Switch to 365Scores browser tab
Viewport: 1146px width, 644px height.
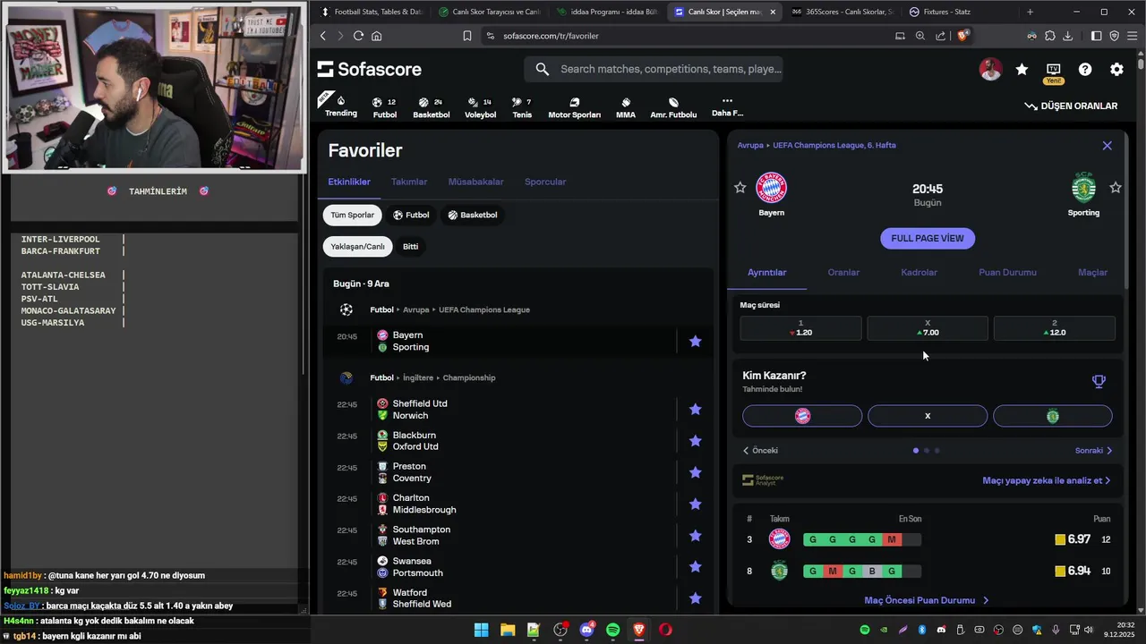[842, 12]
